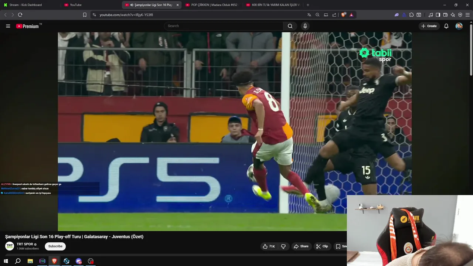Open TRT SPOR channel name link
The image size is (473, 266).
pos(25,244)
